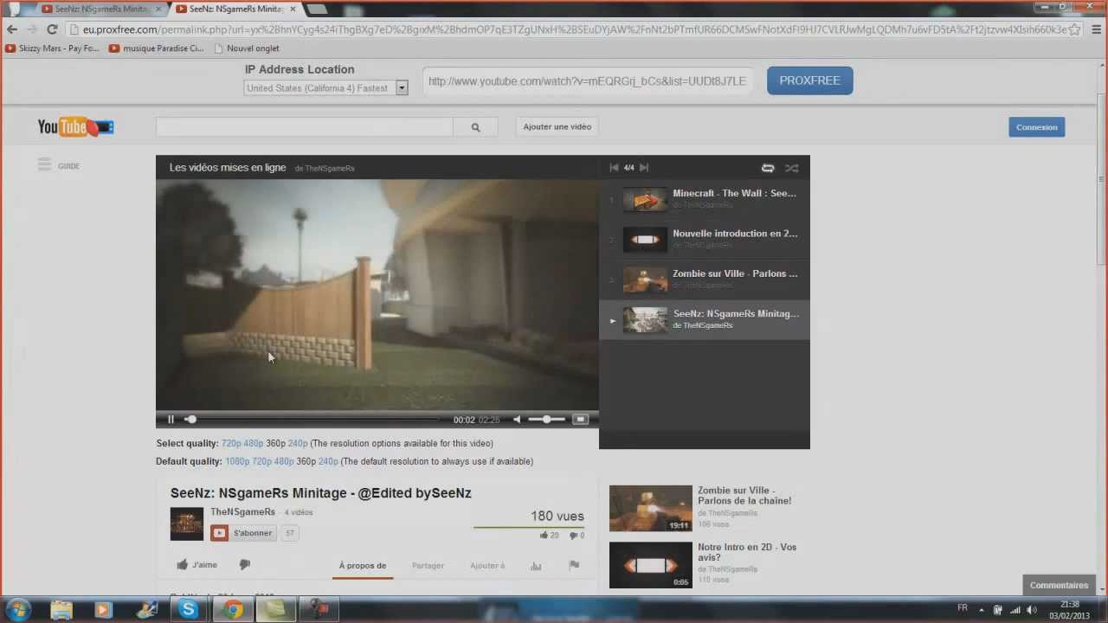Switch to 'À propos de' tab
Viewport: 1108px width, 623px height.
(363, 566)
